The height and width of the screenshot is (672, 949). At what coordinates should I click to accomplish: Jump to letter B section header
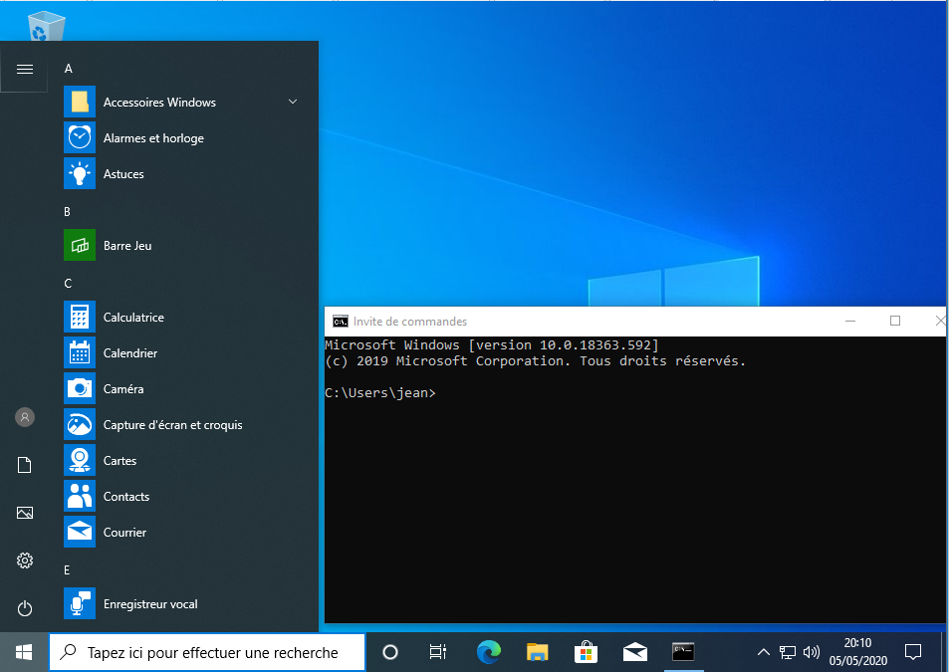tap(67, 212)
